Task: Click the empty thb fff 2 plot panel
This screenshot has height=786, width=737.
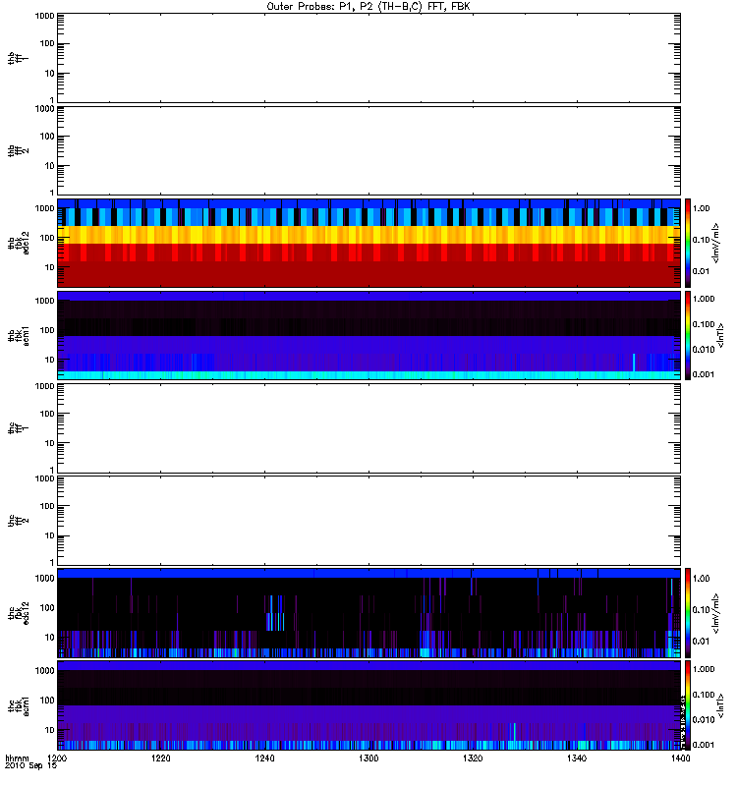Action: pyautogui.click(x=368, y=151)
